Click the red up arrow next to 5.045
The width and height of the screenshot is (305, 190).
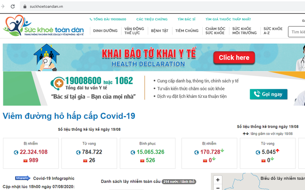coord(277,150)
